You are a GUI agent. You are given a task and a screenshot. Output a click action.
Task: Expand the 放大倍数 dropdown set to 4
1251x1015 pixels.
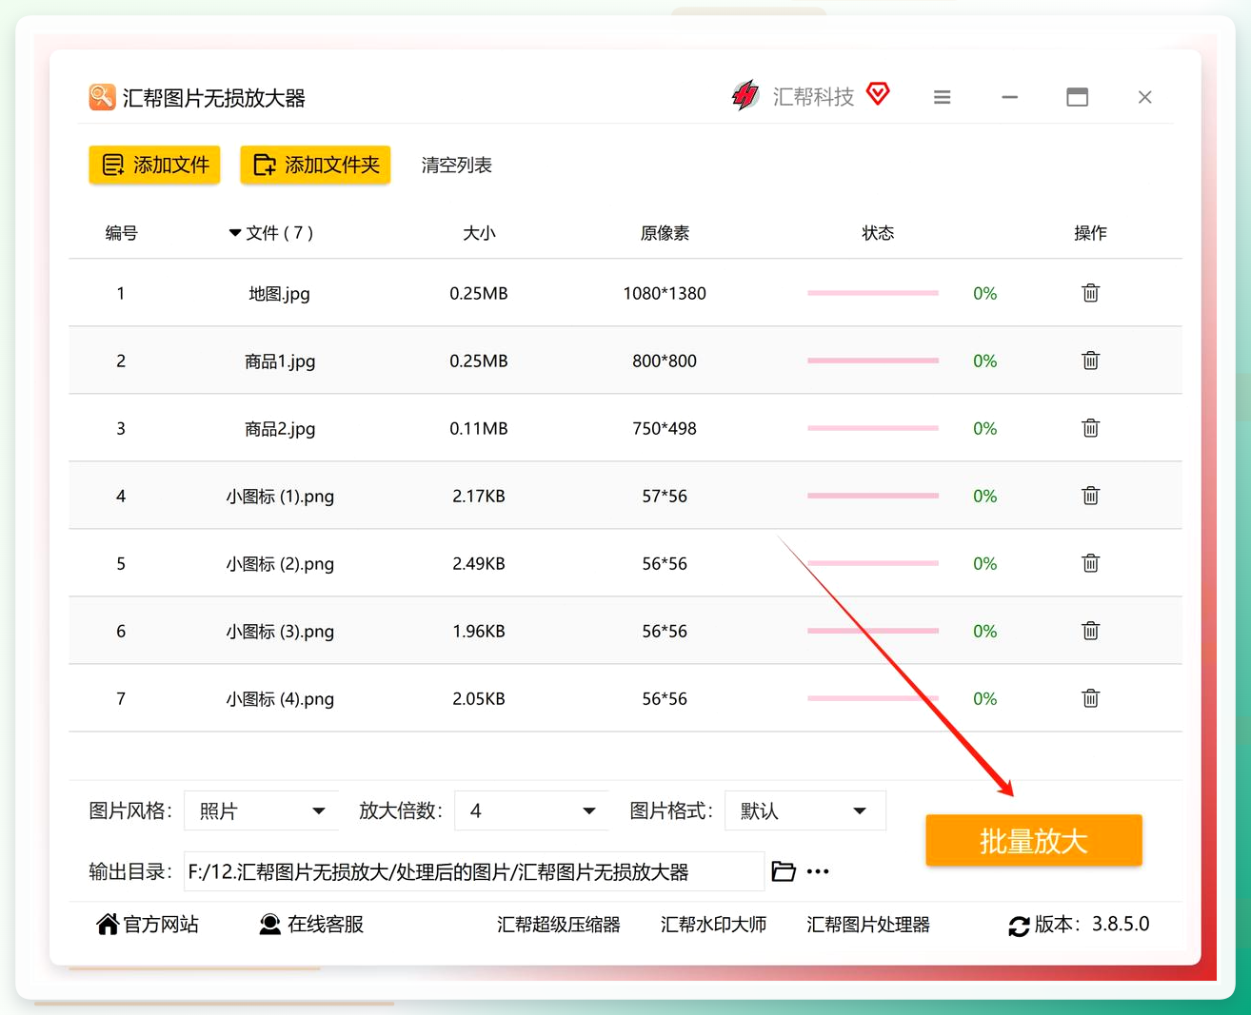coord(531,810)
